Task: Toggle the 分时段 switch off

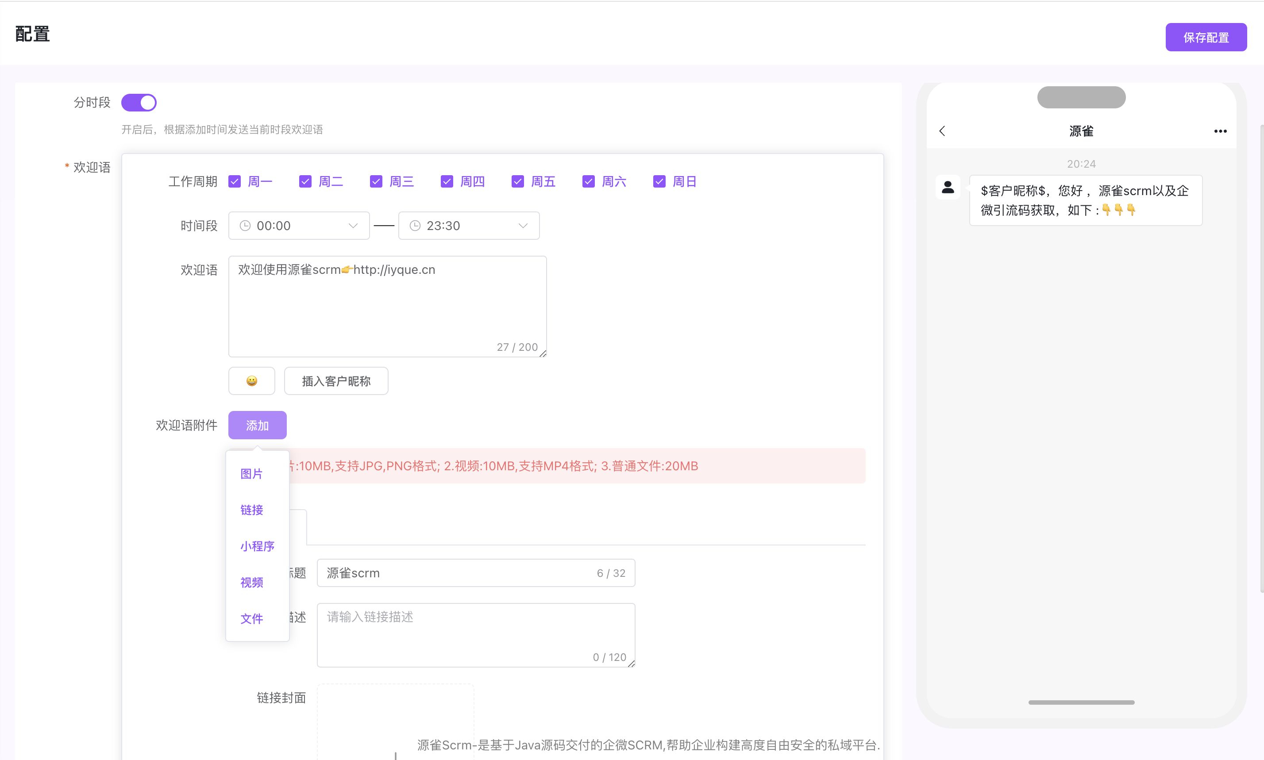Action: click(139, 103)
